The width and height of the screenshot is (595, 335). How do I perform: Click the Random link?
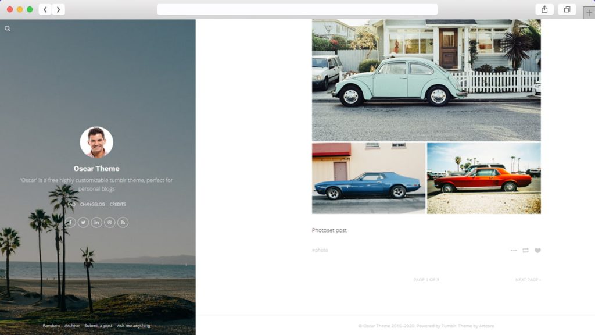click(x=51, y=326)
